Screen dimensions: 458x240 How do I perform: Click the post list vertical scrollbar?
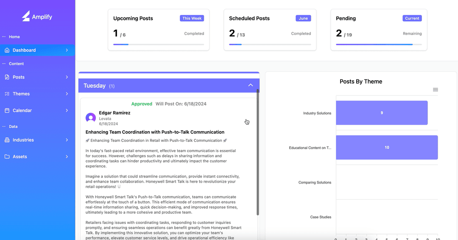[258, 152]
